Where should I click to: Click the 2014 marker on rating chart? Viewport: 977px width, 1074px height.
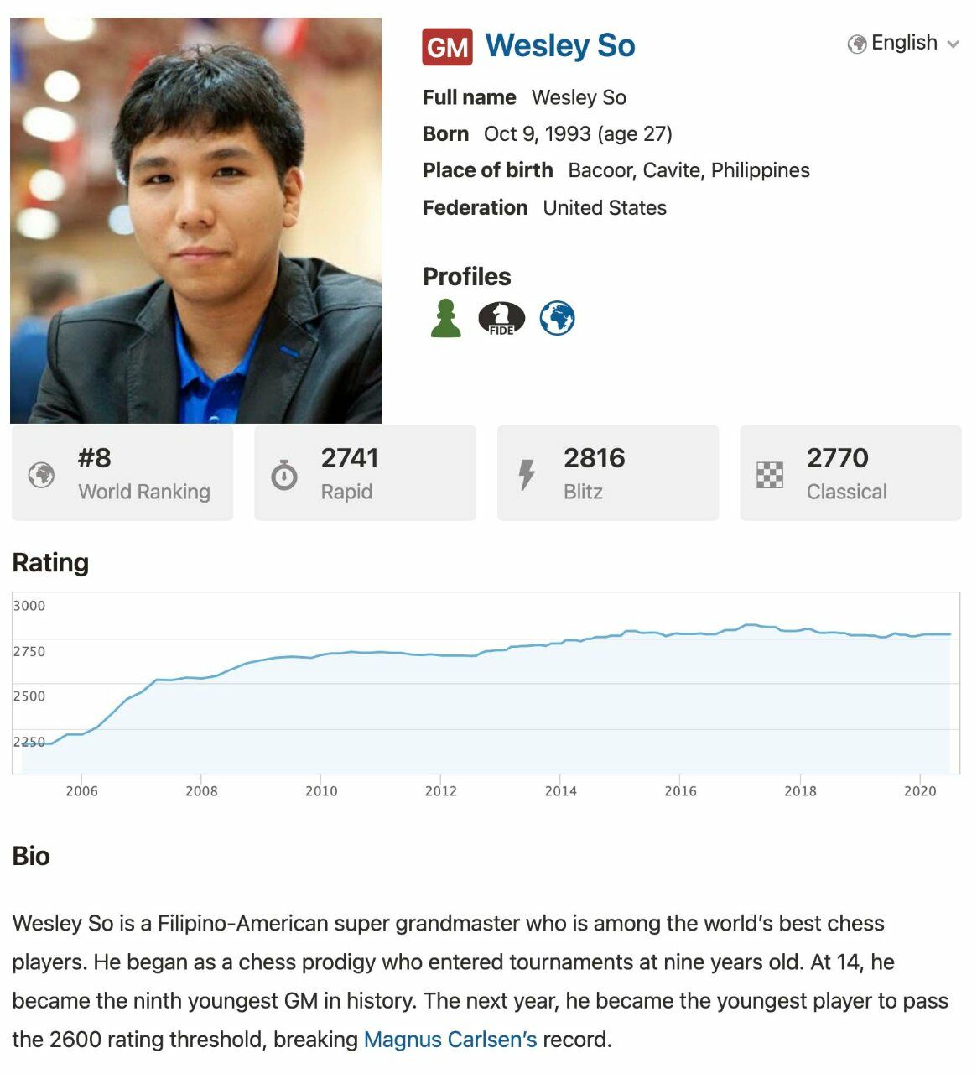point(560,790)
